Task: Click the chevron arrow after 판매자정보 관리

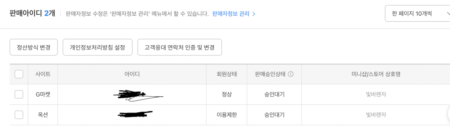Action: (254, 14)
